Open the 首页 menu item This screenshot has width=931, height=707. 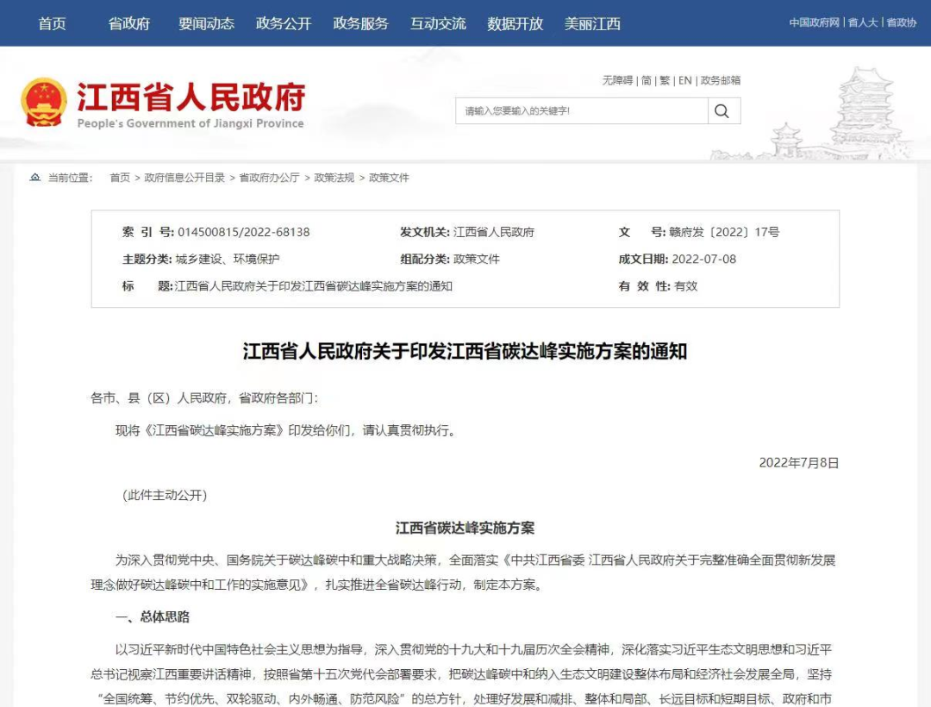click(x=53, y=24)
